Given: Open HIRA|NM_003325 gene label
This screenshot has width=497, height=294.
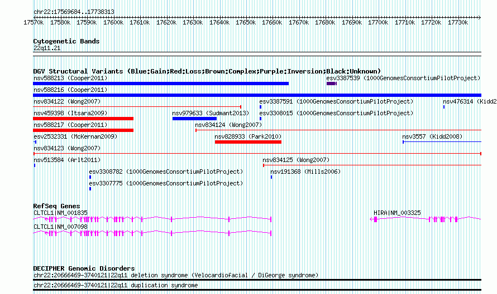Looking at the screenshot, I should [397, 213].
